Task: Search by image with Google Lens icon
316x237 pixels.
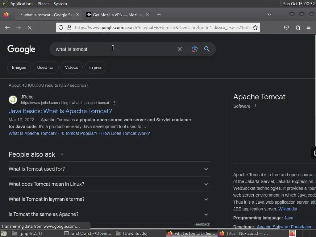Action: point(195,49)
